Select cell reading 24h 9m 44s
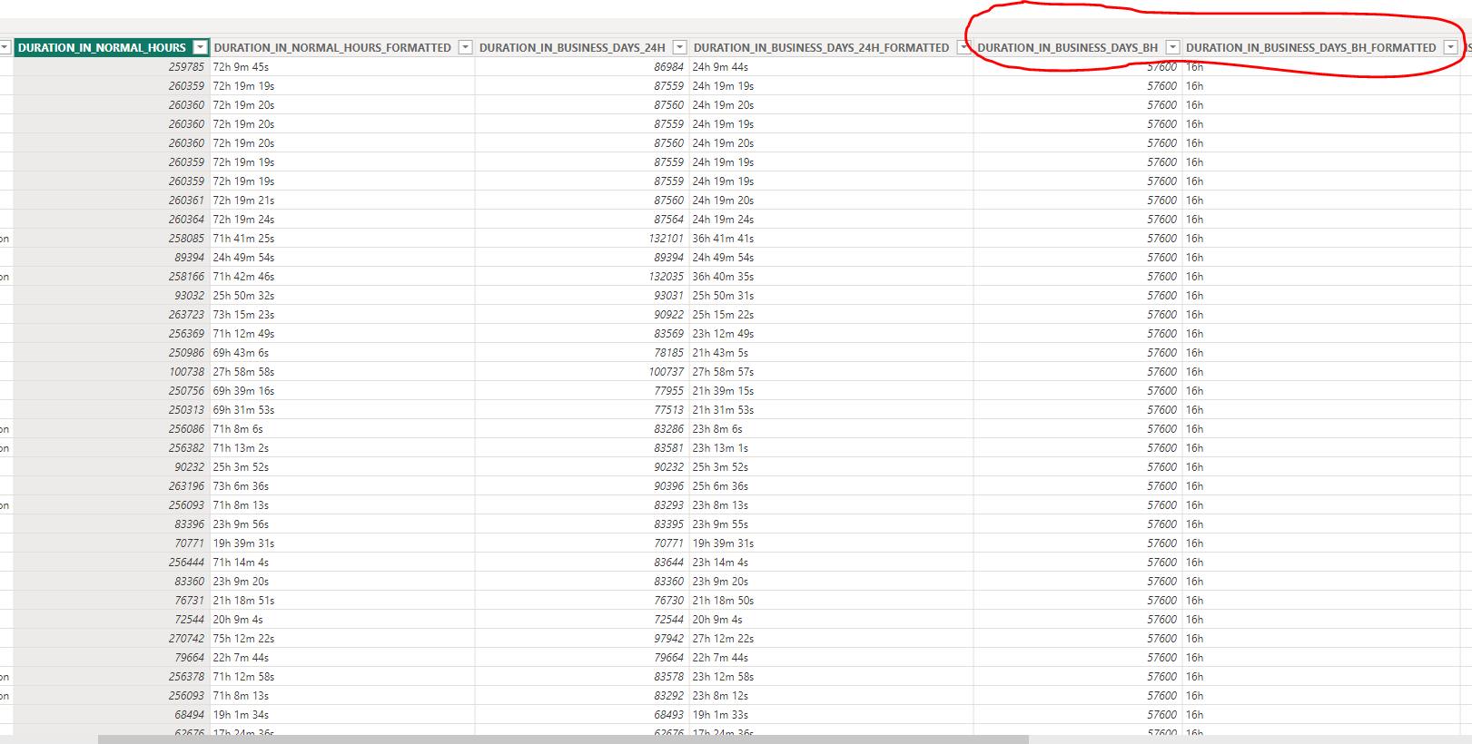1472x744 pixels. [x=831, y=67]
